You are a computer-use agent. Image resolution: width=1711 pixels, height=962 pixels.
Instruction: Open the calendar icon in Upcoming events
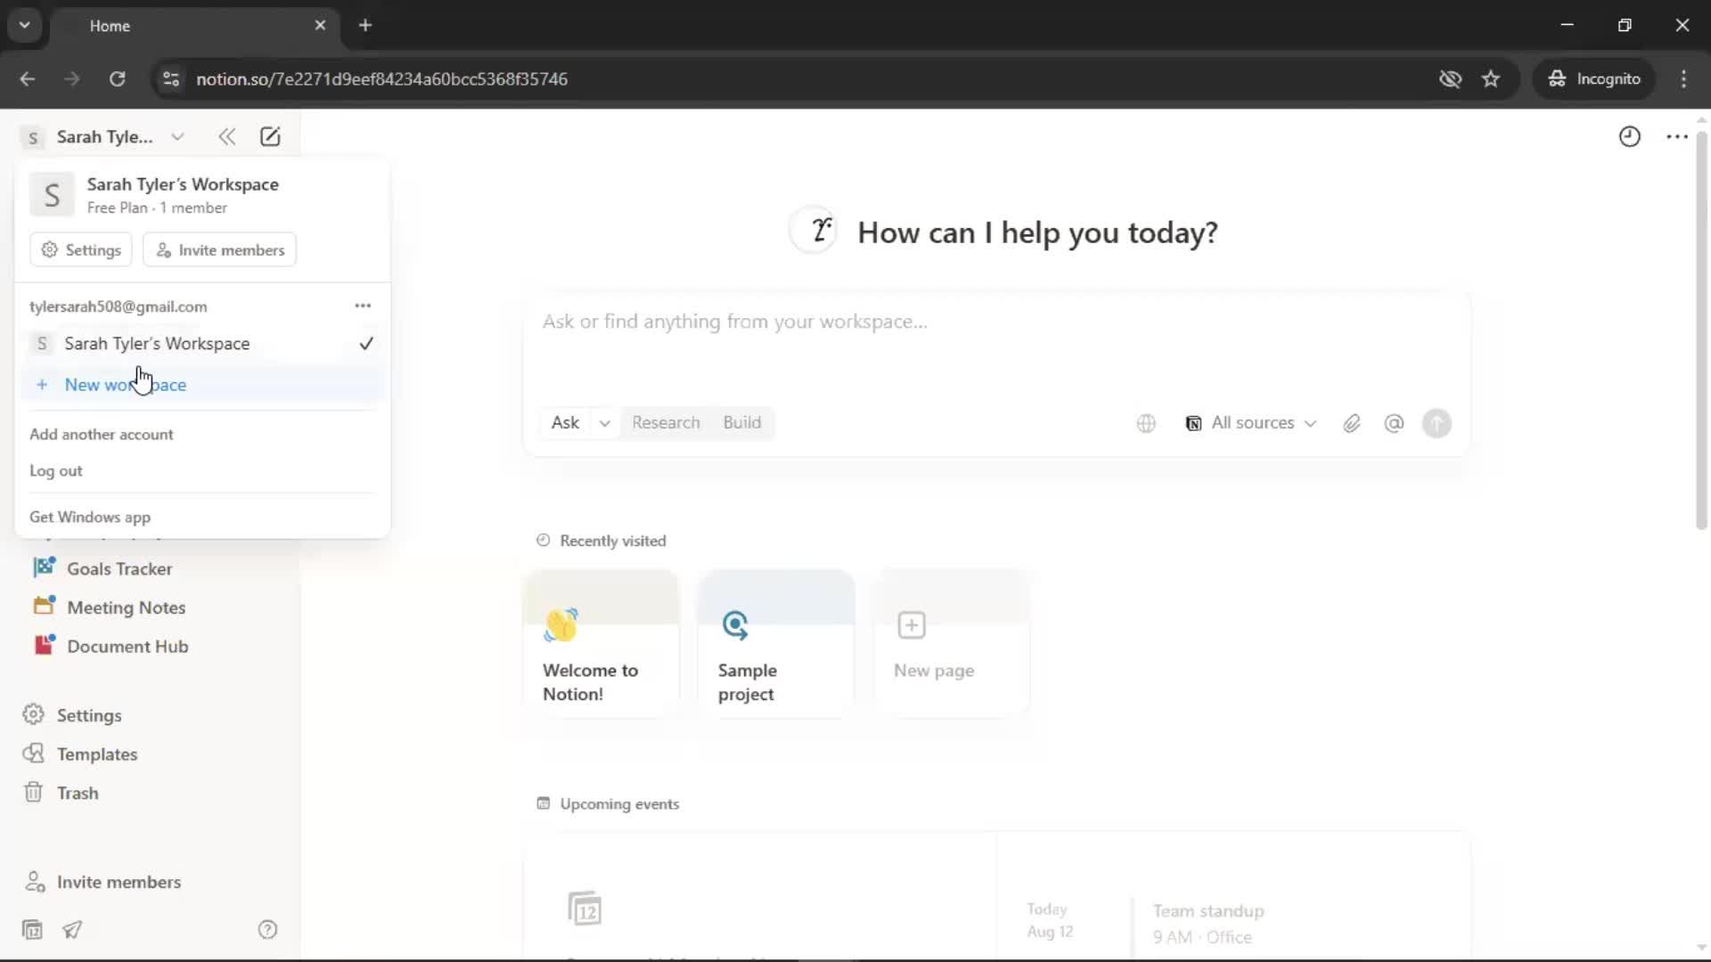pos(585,909)
